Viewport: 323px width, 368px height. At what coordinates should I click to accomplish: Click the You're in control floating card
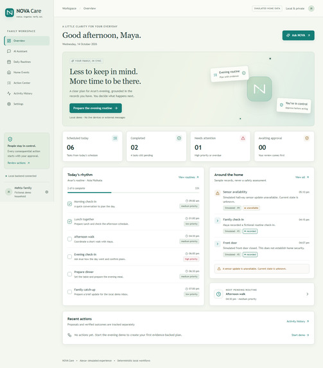294,105
